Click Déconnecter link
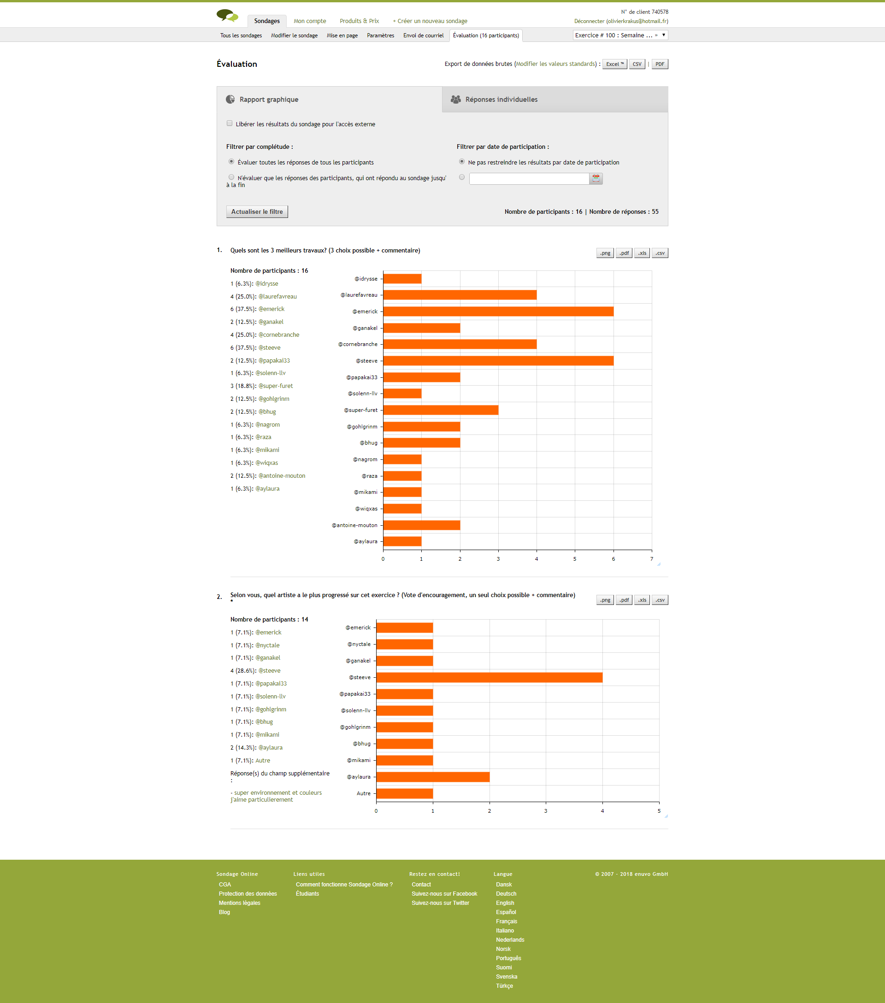 point(589,21)
